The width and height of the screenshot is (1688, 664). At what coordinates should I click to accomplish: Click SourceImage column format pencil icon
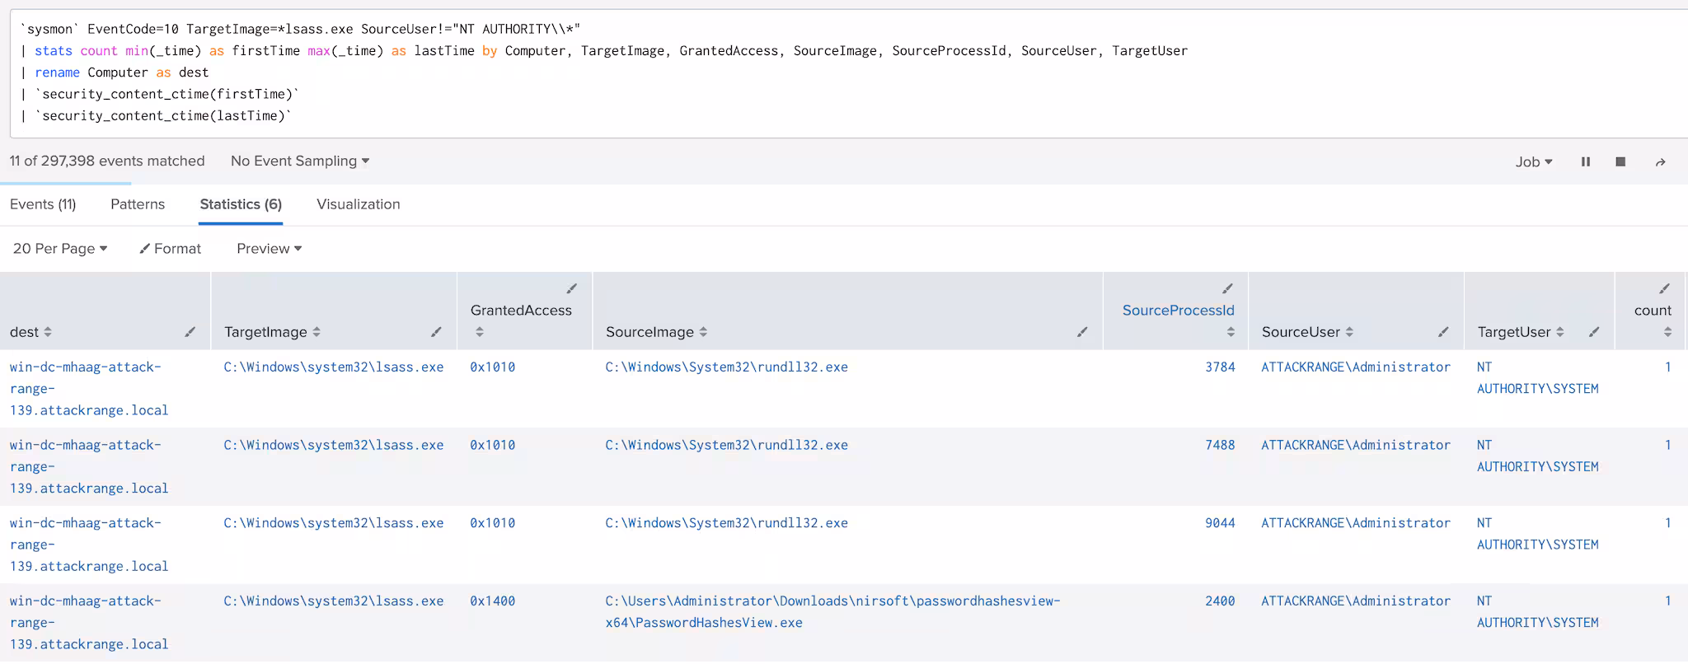click(1081, 332)
